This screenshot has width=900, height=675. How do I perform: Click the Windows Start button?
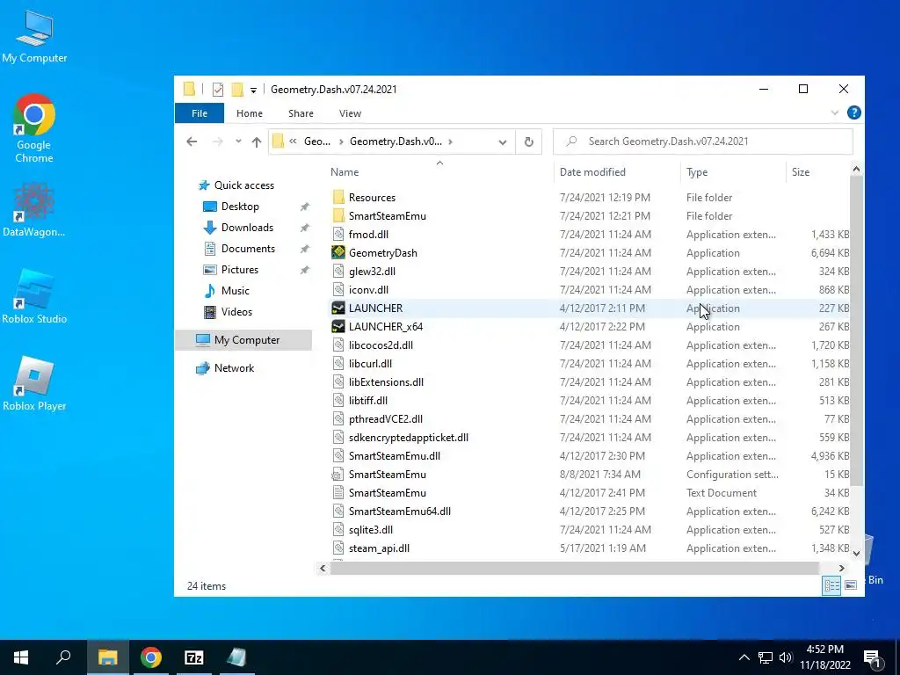pyautogui.click(x=21, y=657)
